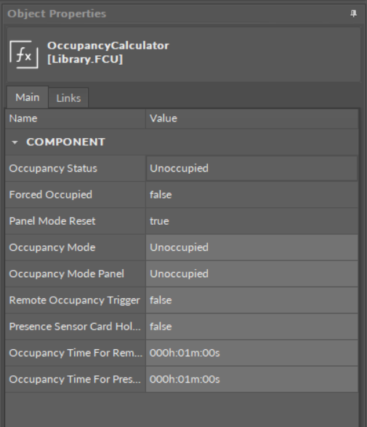Toggle the Panel Mode Reset true value
This screenshot has width=367, height=427.
point(251,221)
